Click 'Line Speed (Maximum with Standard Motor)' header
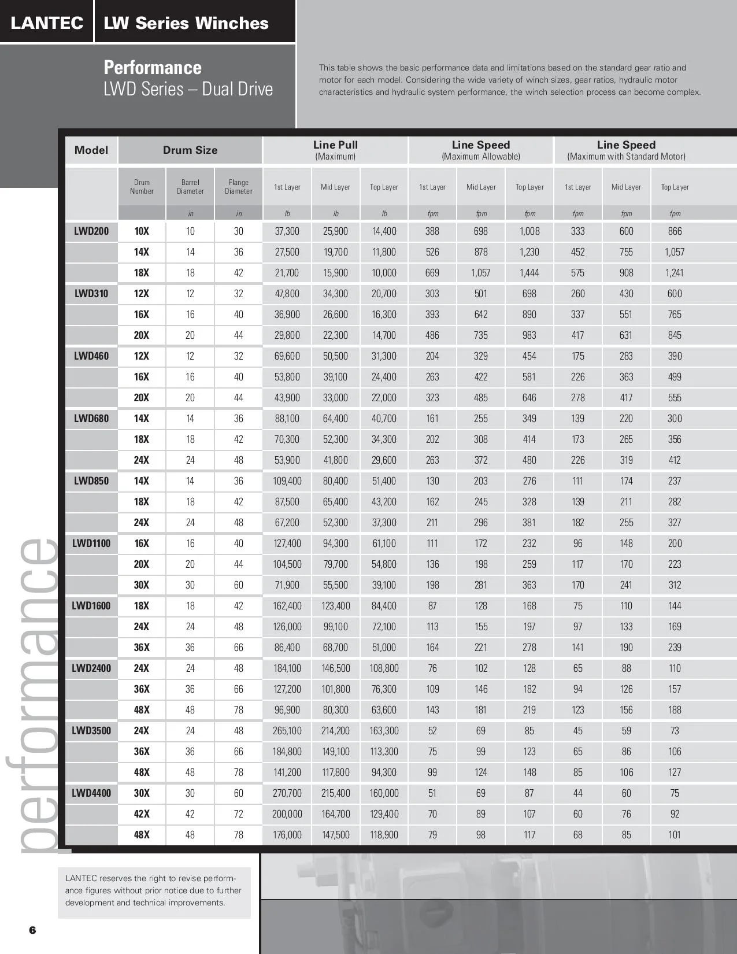This screenshot has height=954, width=737. click(626, 150)
